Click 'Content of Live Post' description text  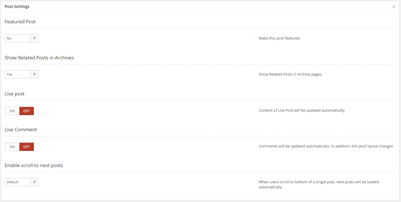point(301,111)
